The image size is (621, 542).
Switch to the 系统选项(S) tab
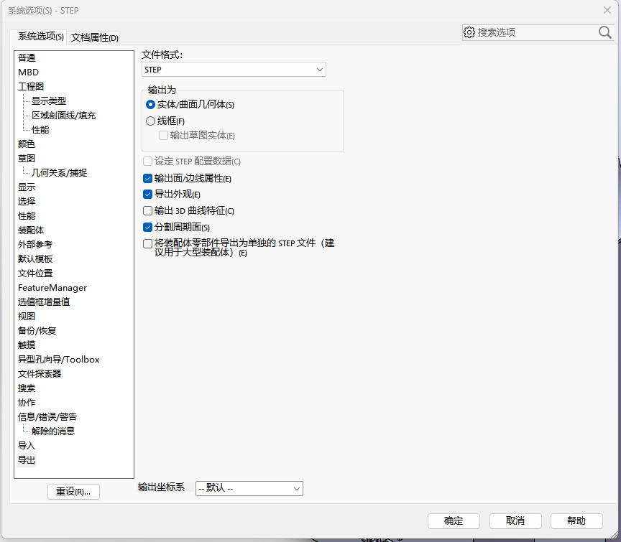click(x=41, y=37)
